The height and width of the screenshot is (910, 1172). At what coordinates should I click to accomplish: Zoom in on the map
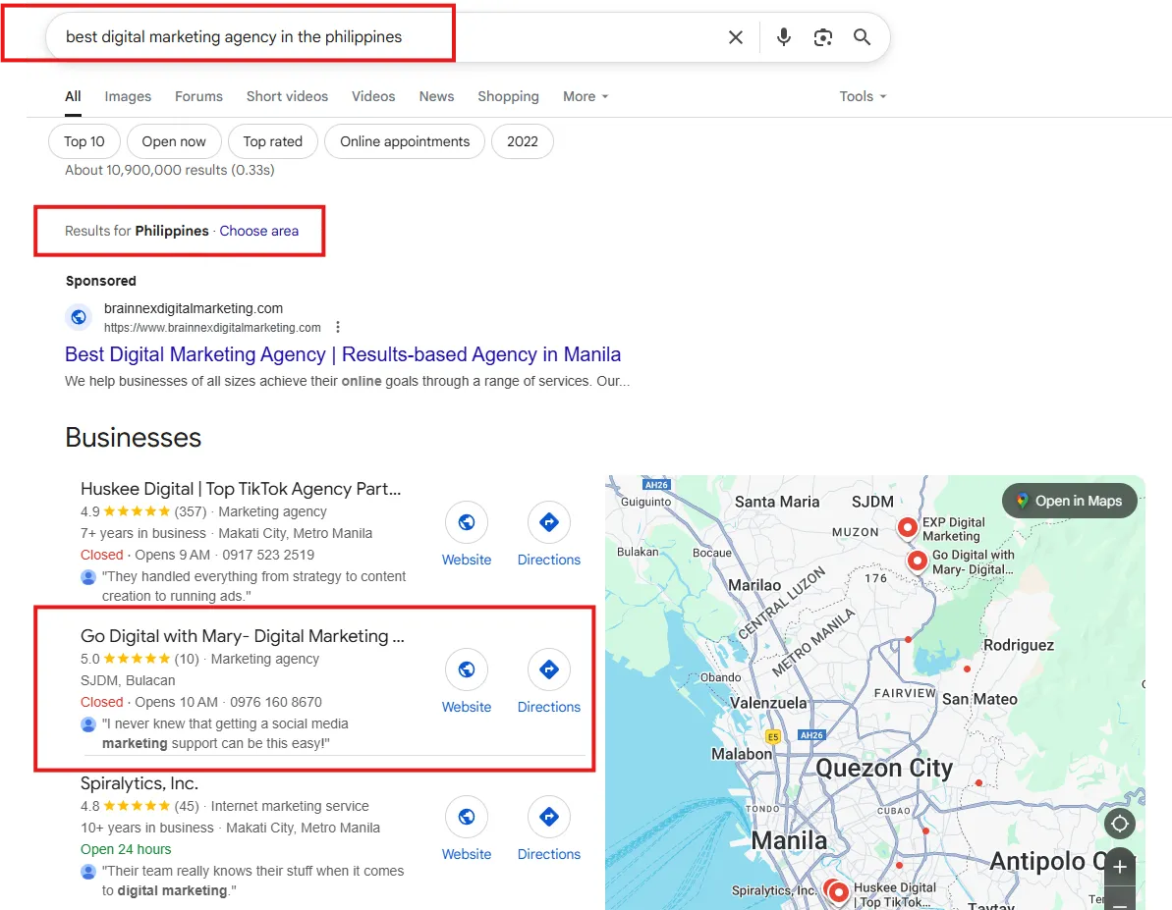pyautogui.click(x=1119, y=868)
